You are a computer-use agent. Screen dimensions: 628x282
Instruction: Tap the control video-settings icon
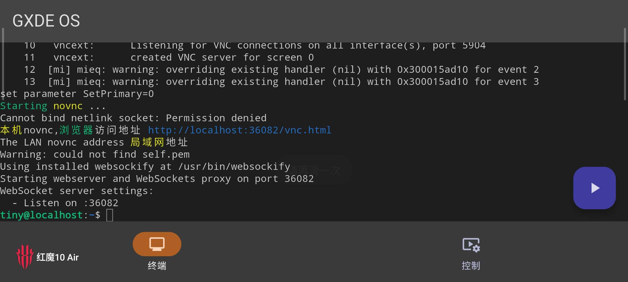coord(471,245)
